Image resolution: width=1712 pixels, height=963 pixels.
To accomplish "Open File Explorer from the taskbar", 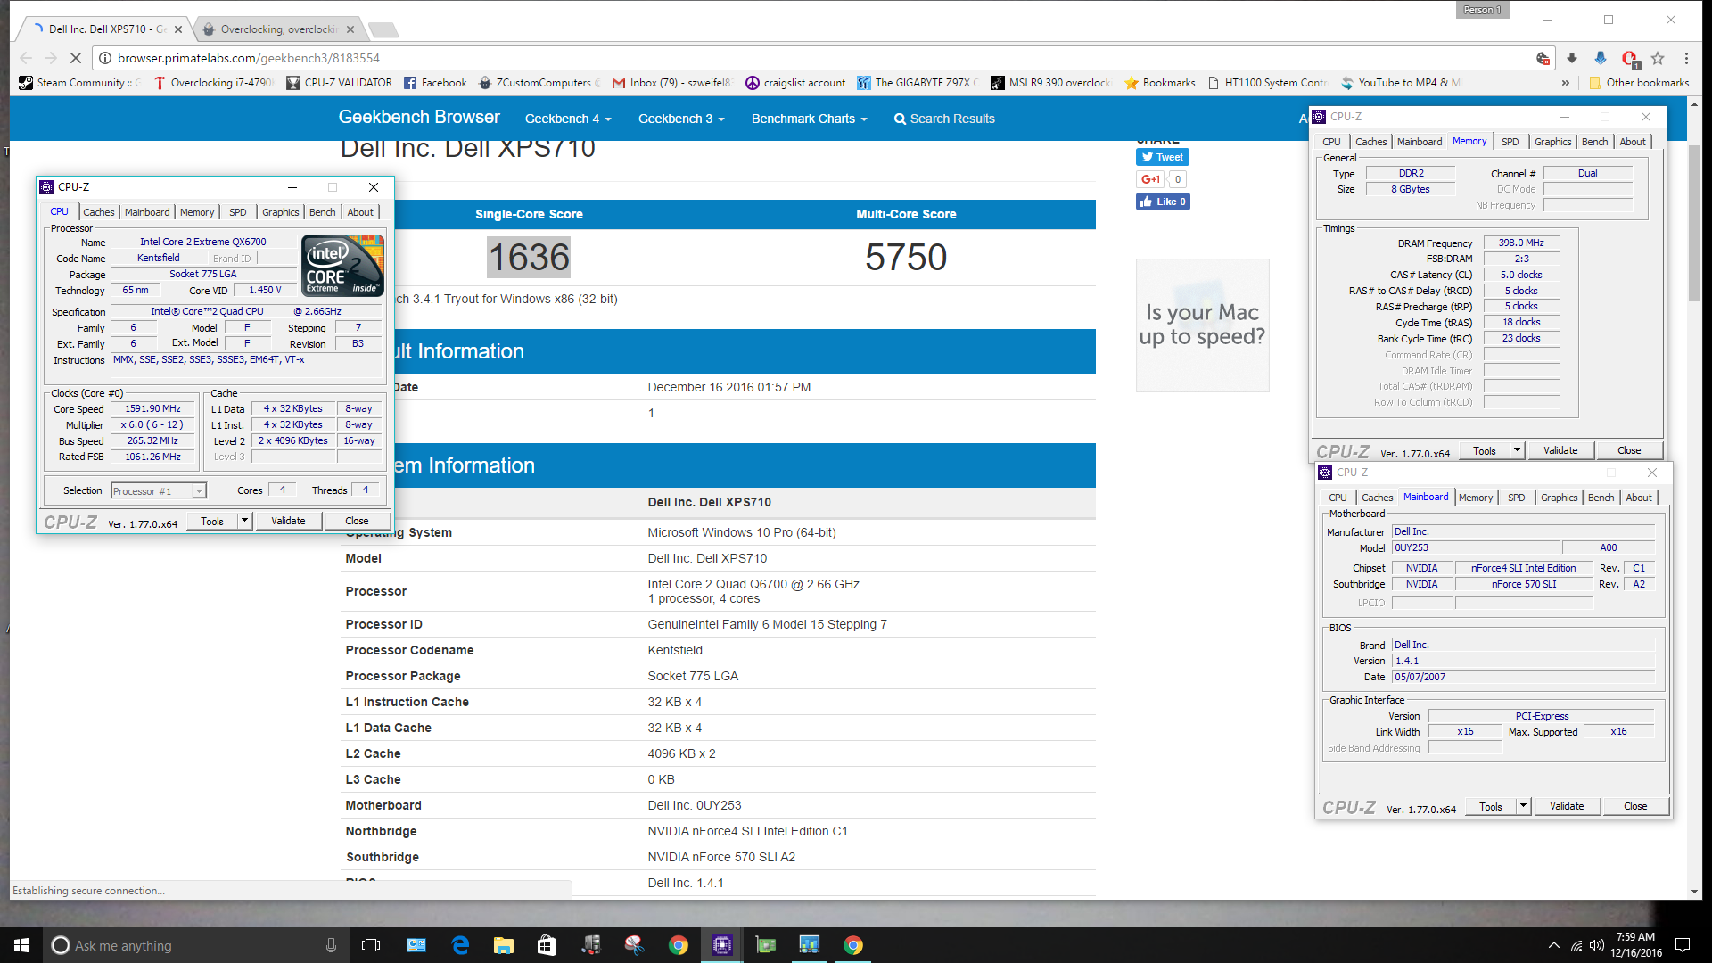I will point(503,945).
